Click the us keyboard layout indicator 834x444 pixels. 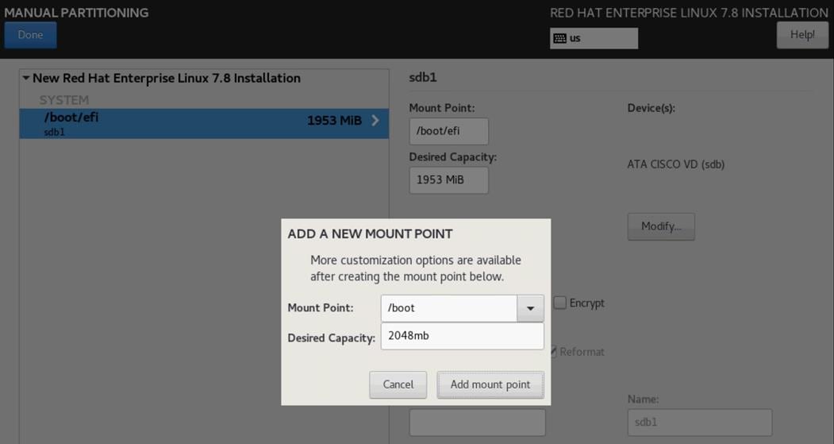tap(594, 38)
